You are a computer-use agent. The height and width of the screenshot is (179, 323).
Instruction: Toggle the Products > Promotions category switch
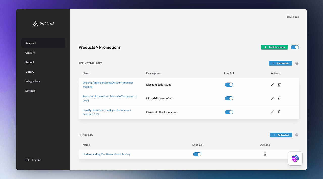(x=294, y=47)
